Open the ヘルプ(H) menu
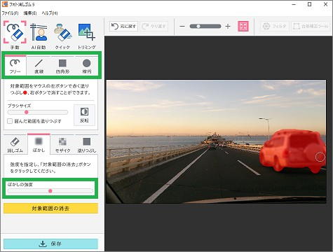Screen dimensions: 333x252 (50, 13)
